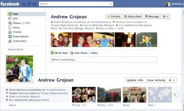
Task: Open the Friends collage thumbnail
Action: (x=84, y=95)
